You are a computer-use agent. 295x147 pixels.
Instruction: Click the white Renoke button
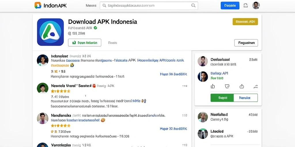coord(245,98)
